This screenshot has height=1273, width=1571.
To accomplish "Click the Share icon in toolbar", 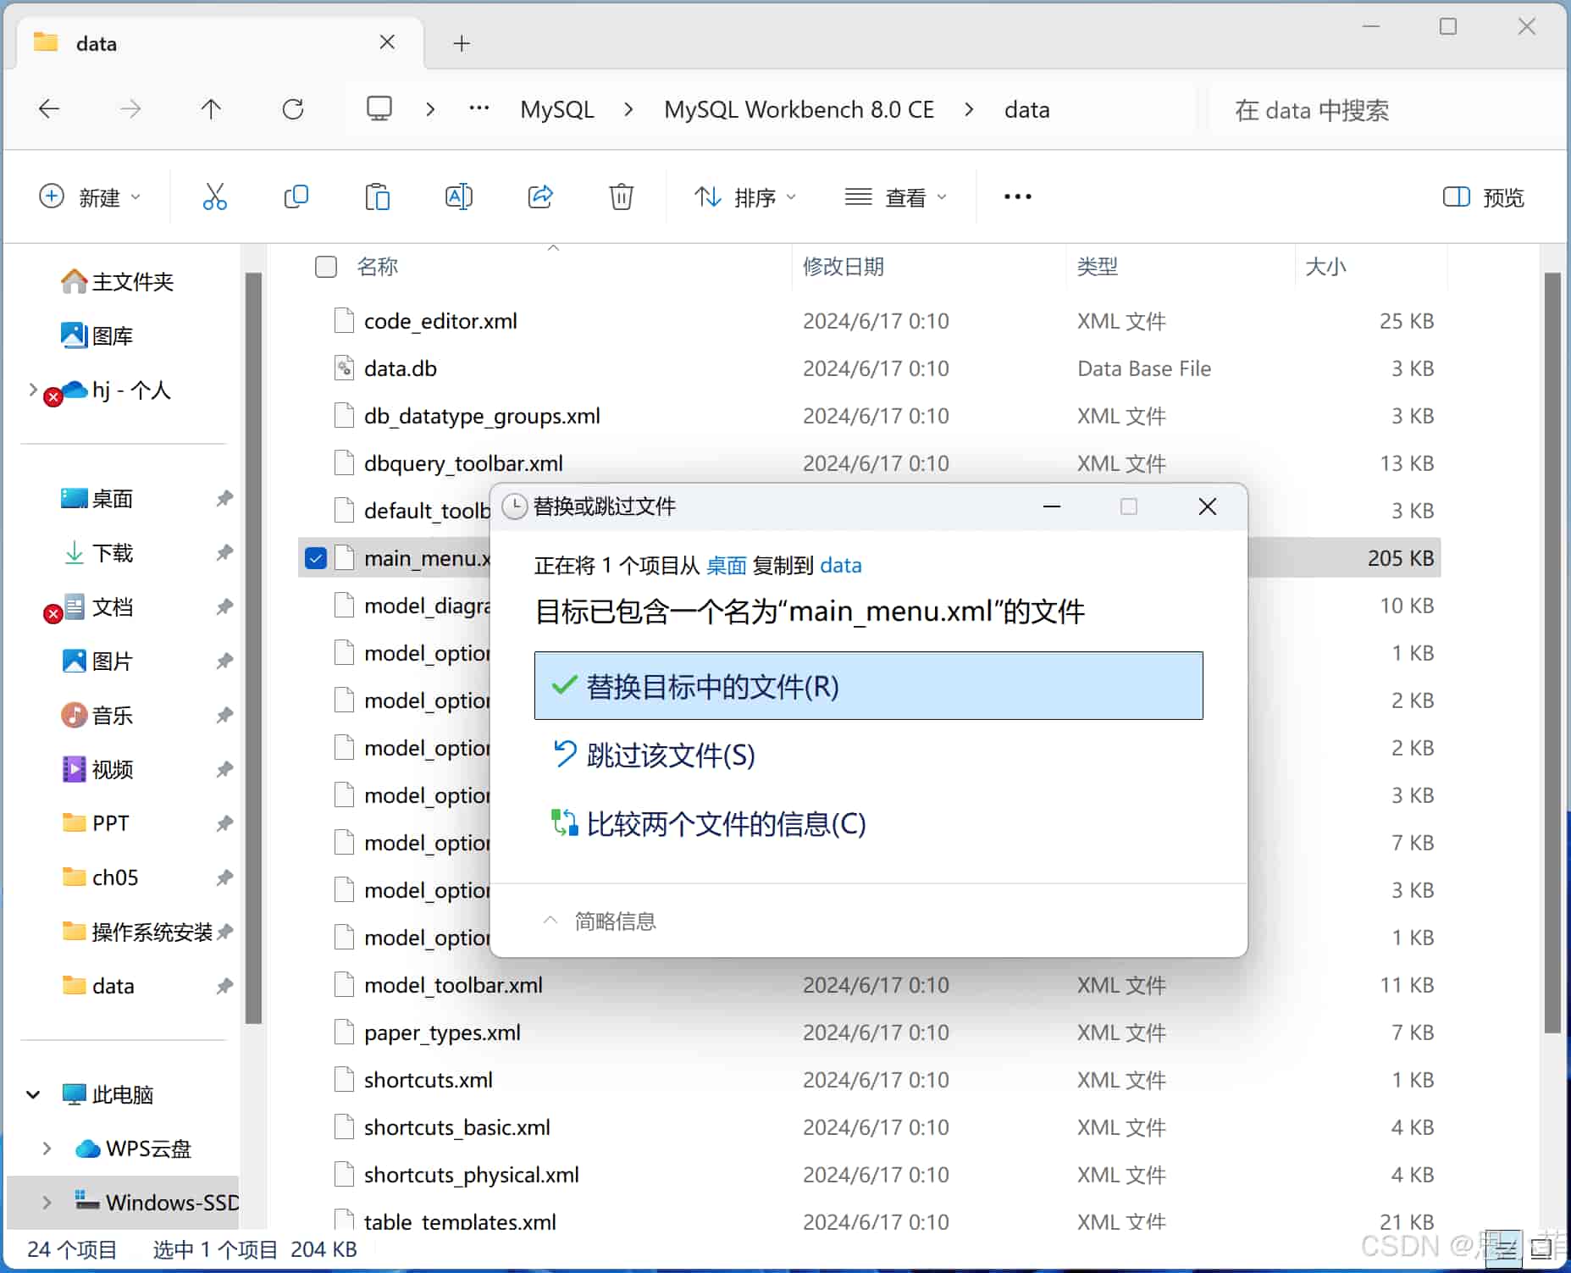I will pyautogui.click(x=540, y=196).
